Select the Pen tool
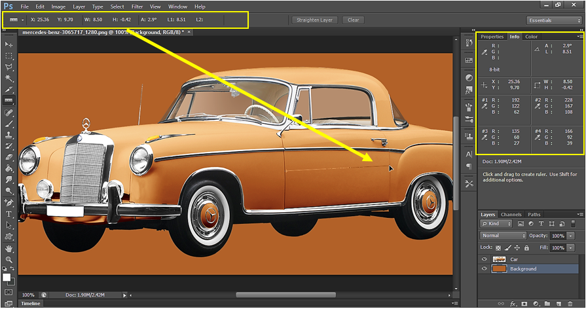The width and height of the screenshot is (586, 309). pos(9,203)
